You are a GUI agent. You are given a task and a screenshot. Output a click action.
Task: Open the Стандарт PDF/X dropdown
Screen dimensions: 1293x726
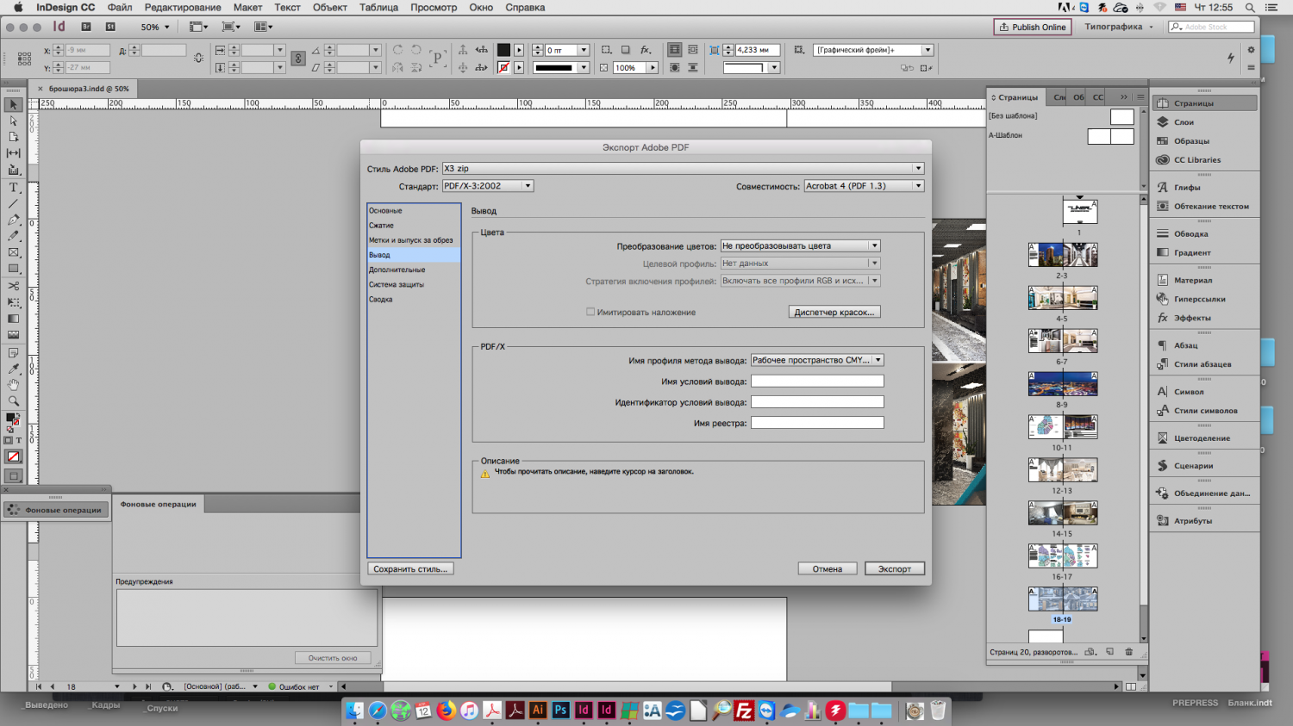click(488, 186)
